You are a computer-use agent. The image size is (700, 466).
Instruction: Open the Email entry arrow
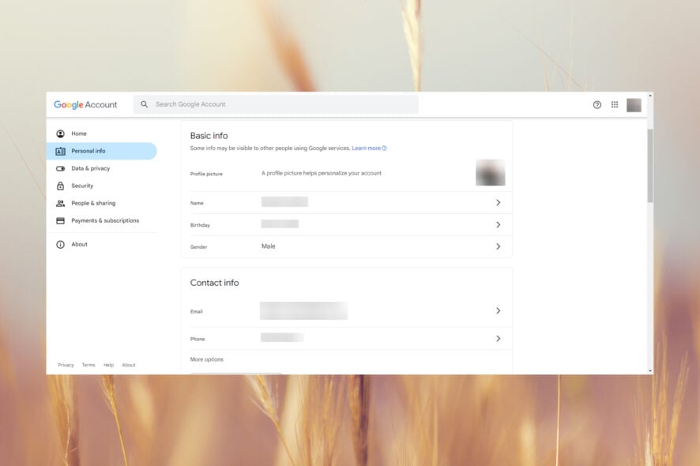coord(499,310)
